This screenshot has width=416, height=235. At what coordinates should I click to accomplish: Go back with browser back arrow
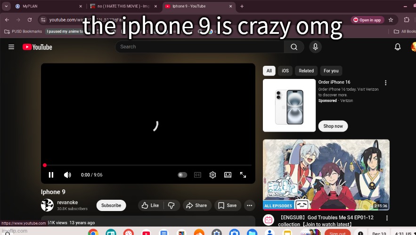[7, 20]
